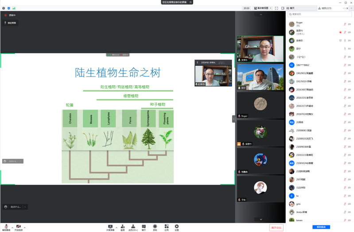The image size is (354, 232).
Task: Open the Share Screen (共享屏幕) tool
Action: click(110, 227)
